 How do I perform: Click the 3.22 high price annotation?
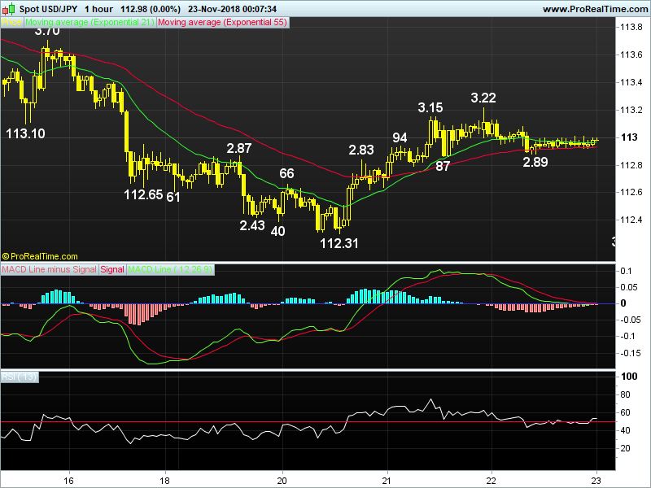tap(483, 98)
